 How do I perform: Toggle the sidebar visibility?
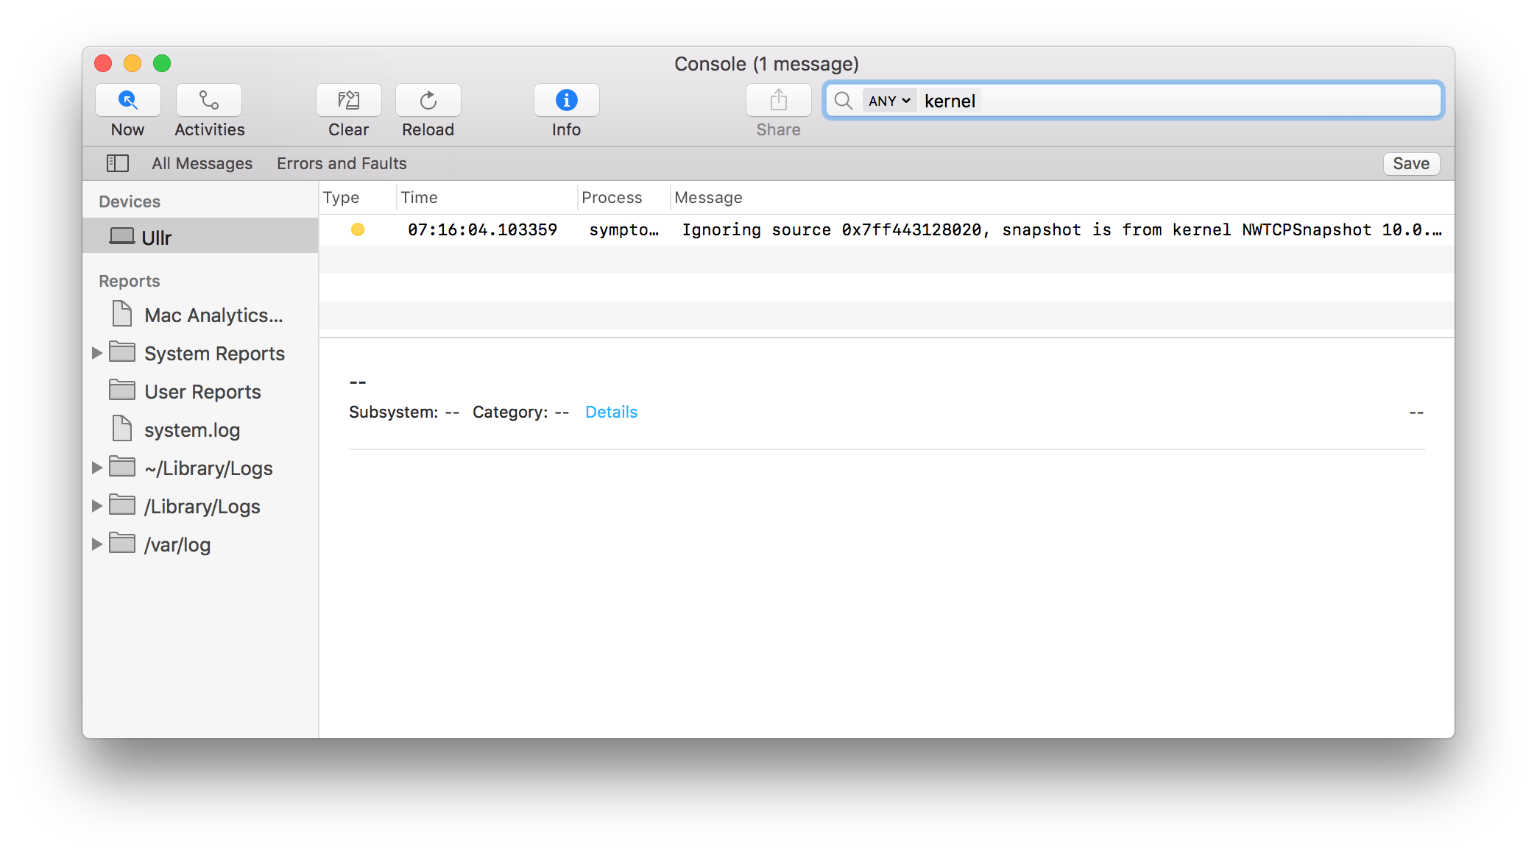click(117, 163)
